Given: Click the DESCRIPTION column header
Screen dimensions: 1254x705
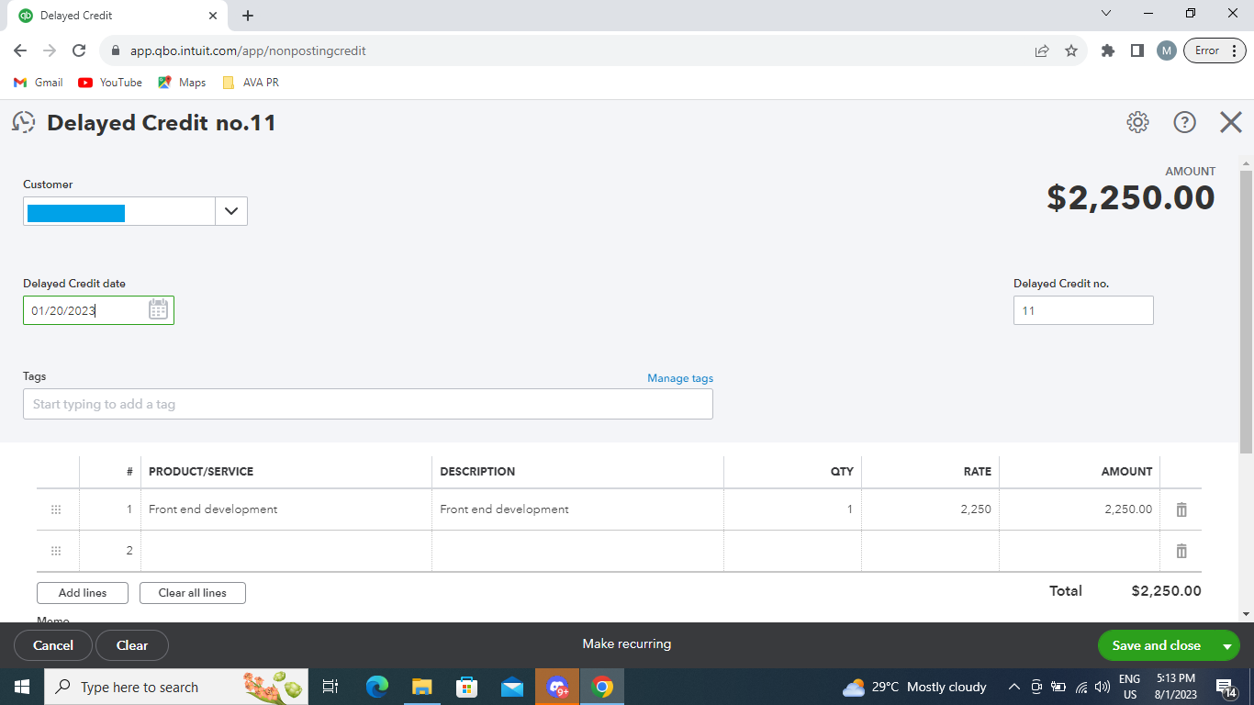Looking at the screenshot, I should click(x=477, y=472).
